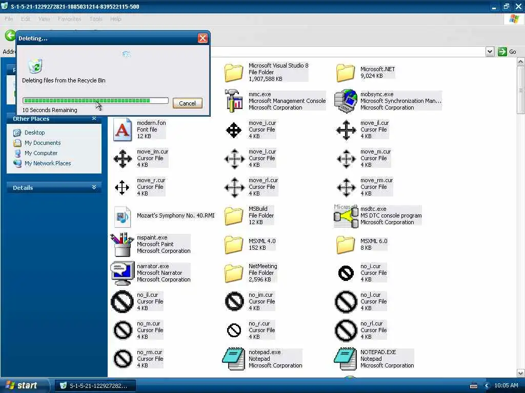The image size is (525, 393).
Task: Click the move_im.cur cursor icon
Action: tap(123, 159)
